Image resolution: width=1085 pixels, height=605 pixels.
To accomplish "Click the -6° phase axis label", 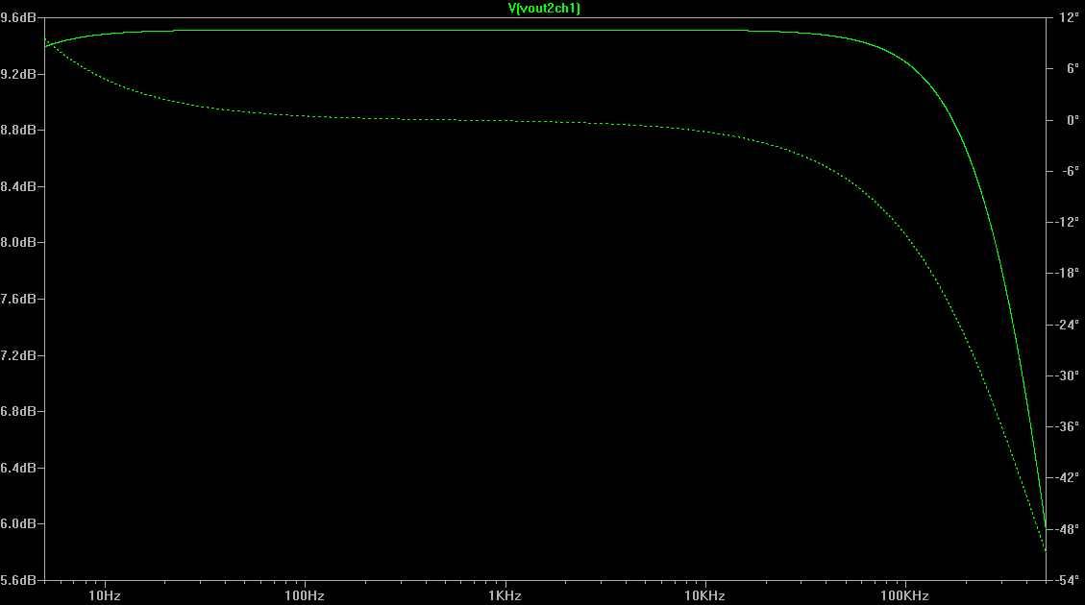I will point(1071,171).
